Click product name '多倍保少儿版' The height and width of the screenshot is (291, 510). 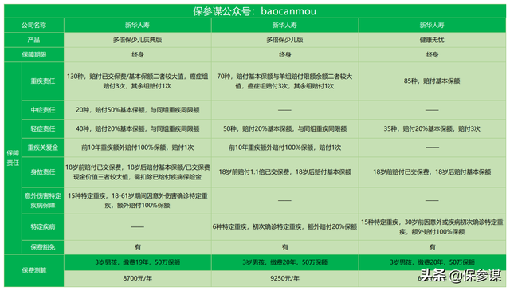coord(284,40)
